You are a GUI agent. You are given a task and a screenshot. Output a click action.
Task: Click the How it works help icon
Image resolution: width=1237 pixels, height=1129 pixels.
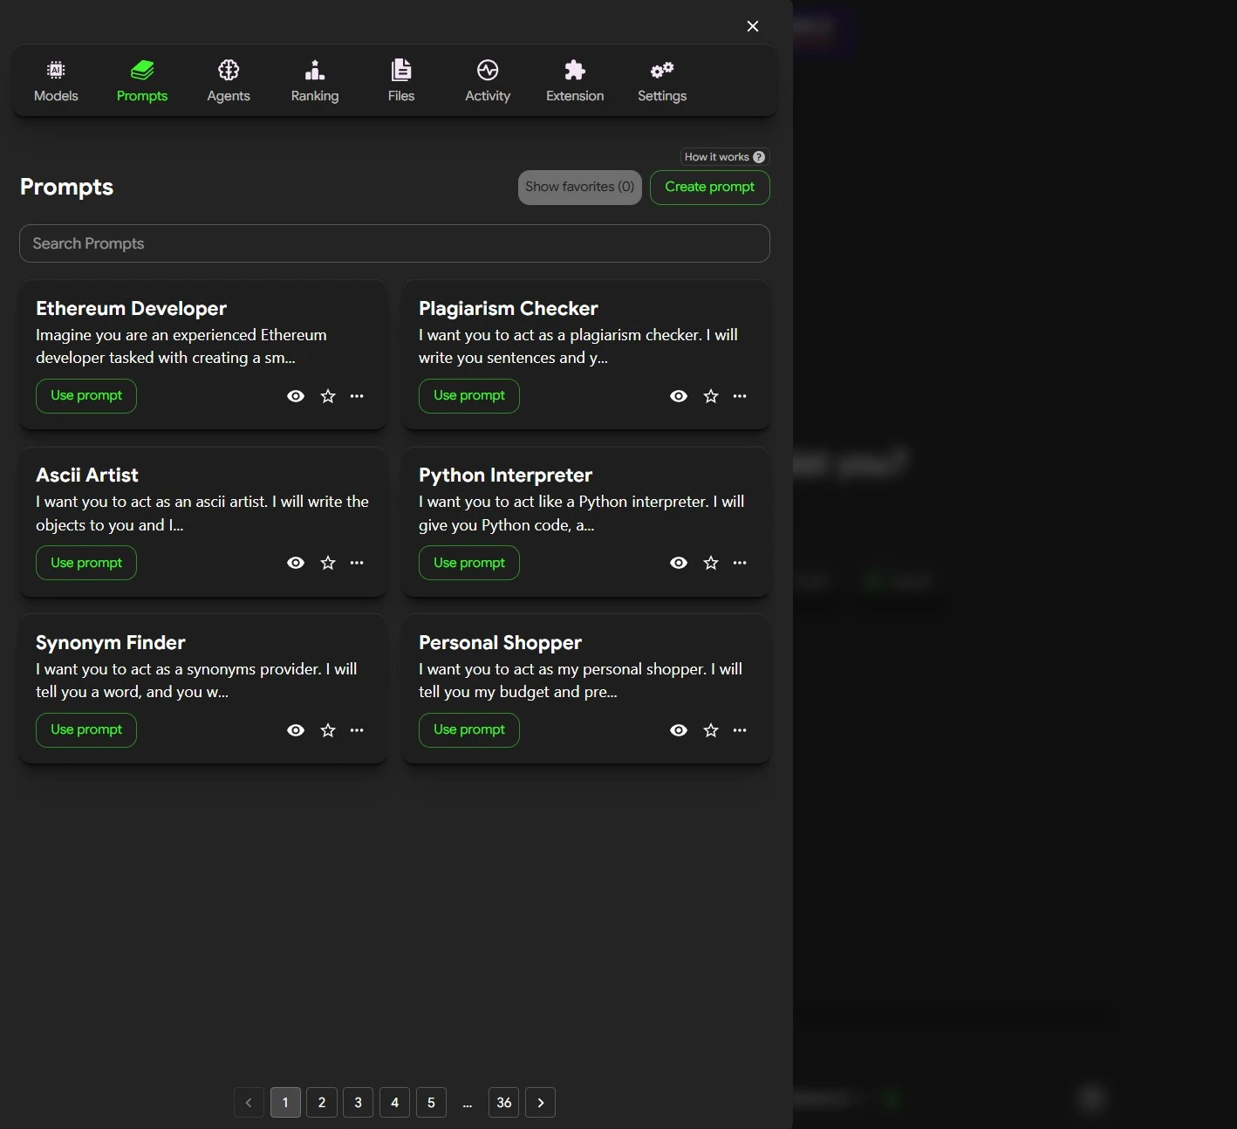759,157
